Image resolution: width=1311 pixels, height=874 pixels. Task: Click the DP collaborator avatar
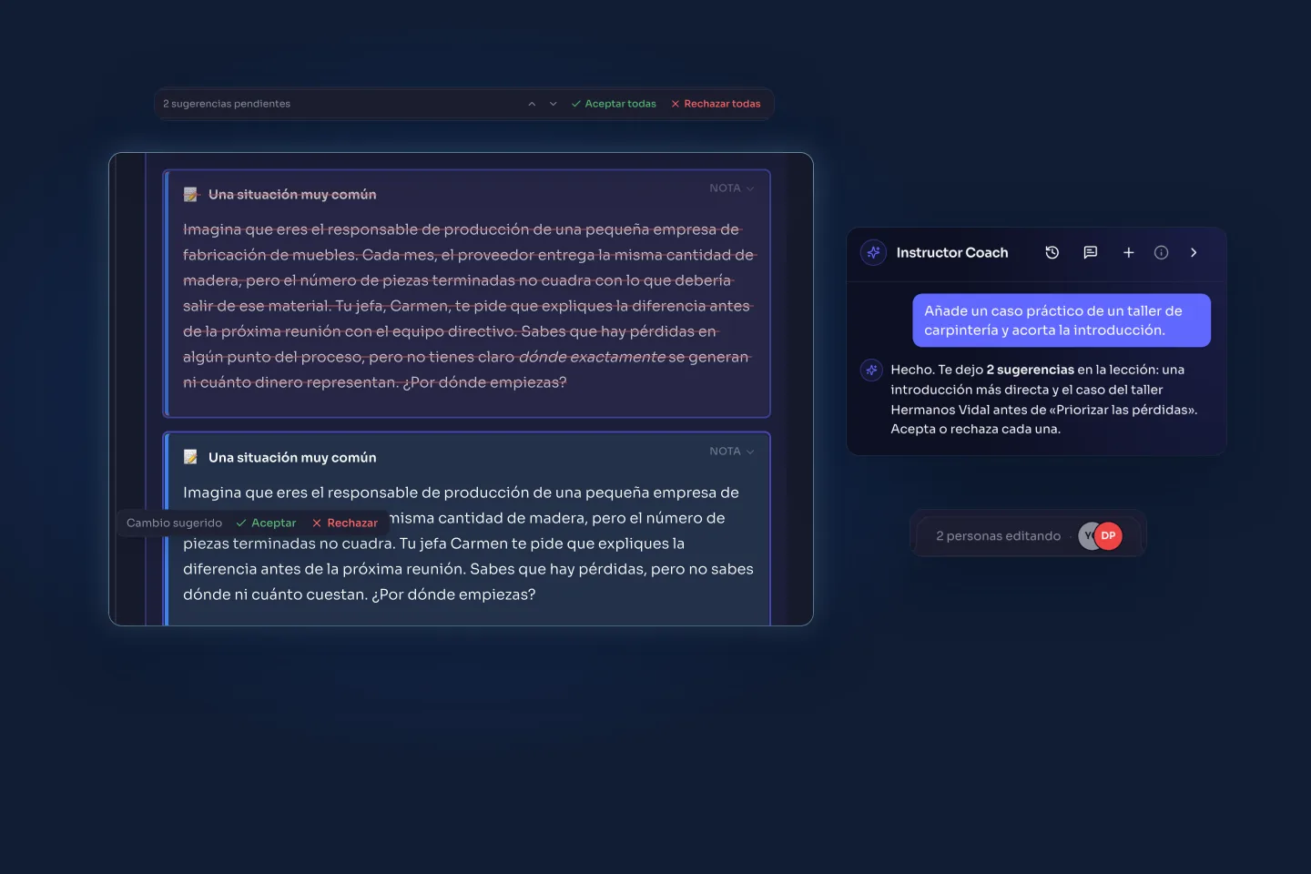pyautogui.click(x=1108, y=536)
